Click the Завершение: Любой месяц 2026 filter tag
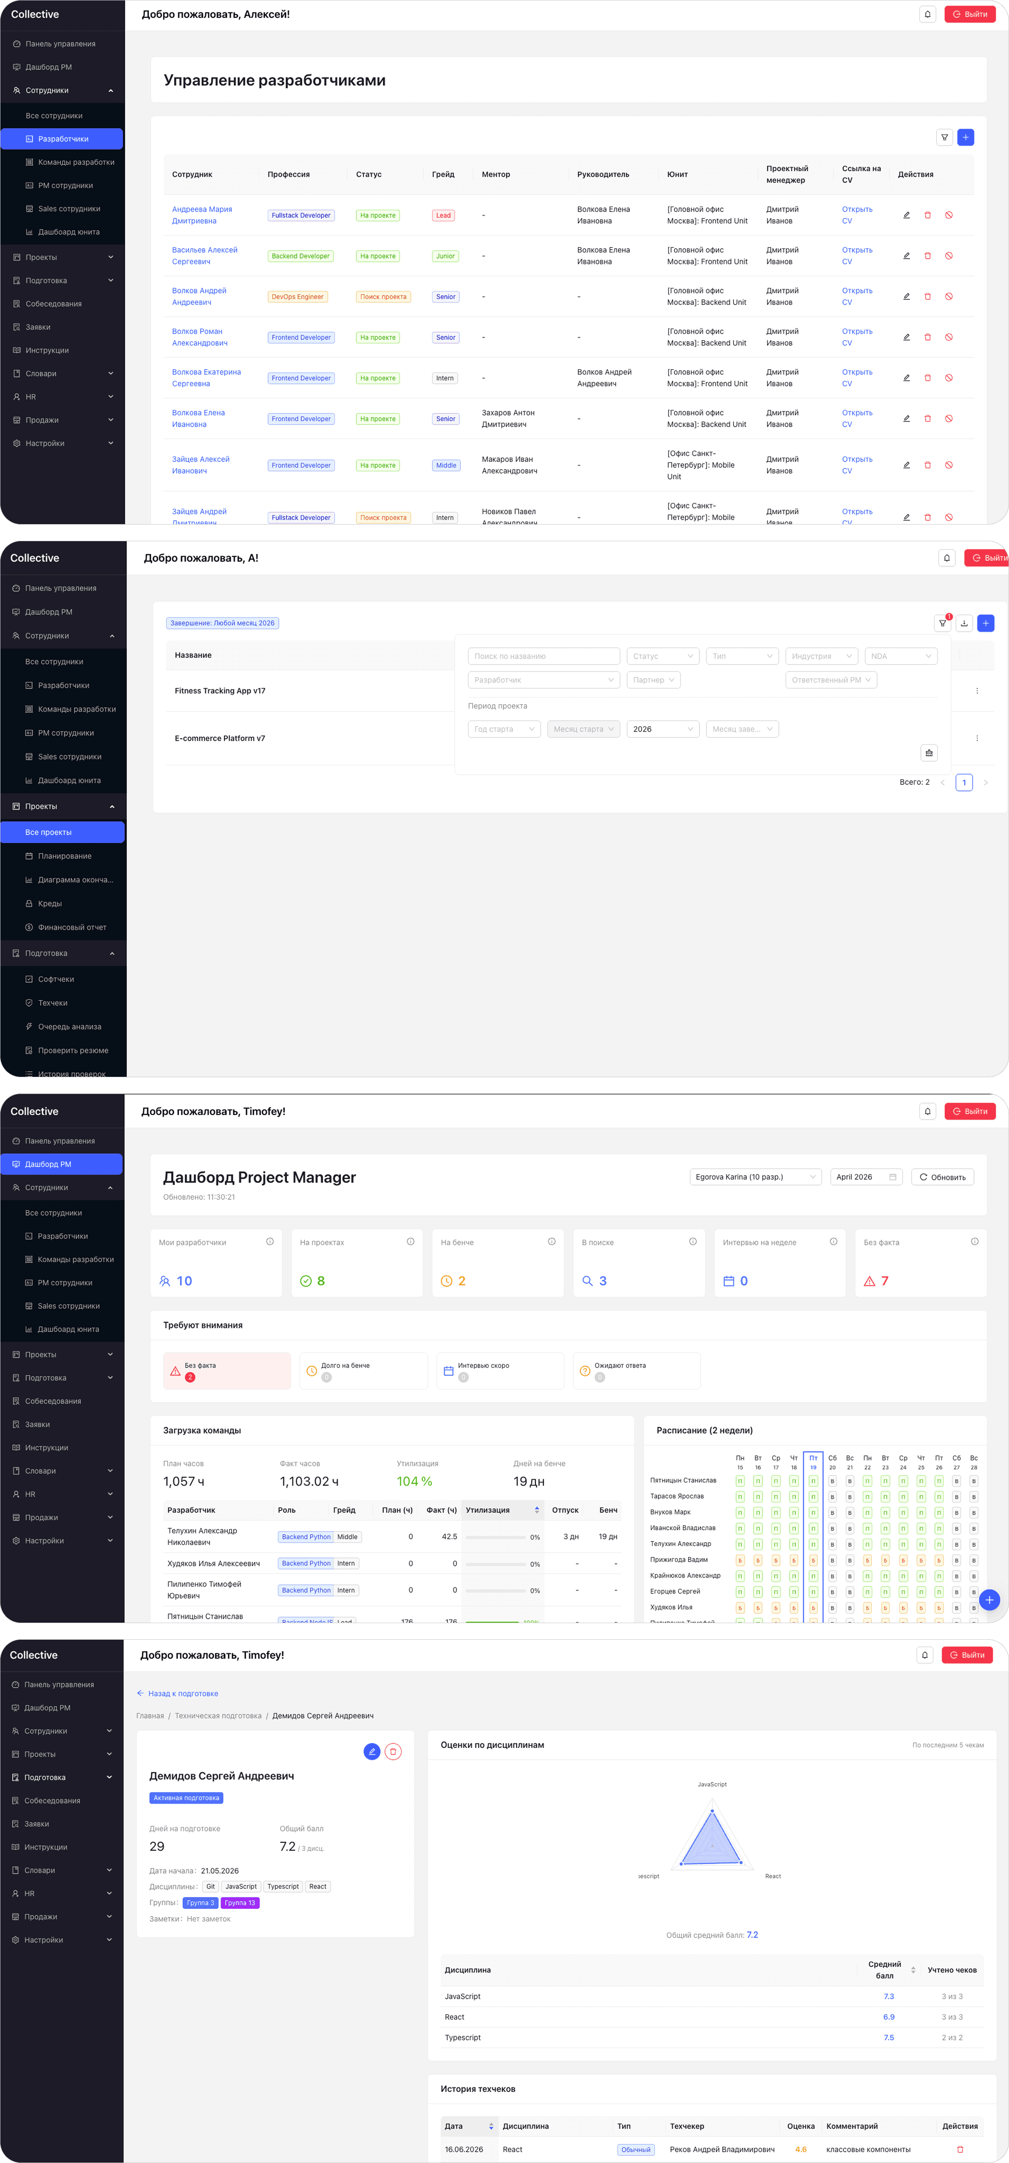Screen dimensions: 1009x2163 point(223,623)
